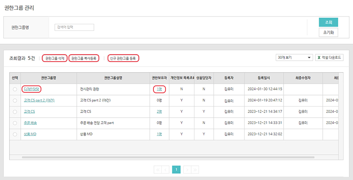This screenshot has width=353, height=180.
Task: Download the list with 엑셀 다운로드
Action: click(x=329, y=57)
